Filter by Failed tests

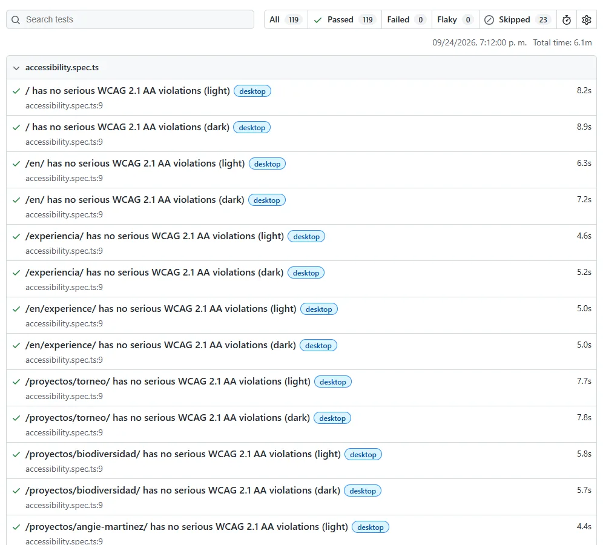tap(406, 19)
